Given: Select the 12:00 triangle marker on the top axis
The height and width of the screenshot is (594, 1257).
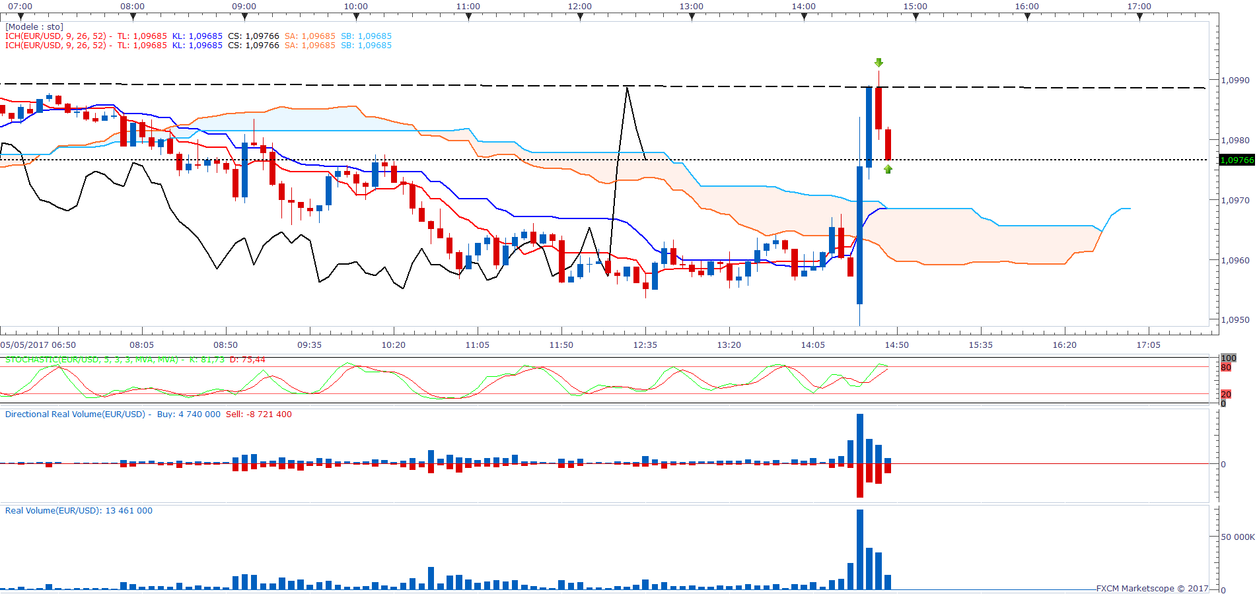Looking at the screenshot, I should (x=580, y=17).
